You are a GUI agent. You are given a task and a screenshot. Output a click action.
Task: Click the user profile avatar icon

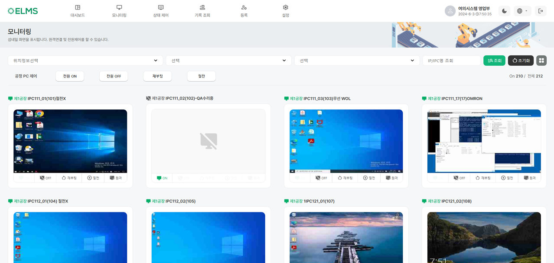point(450,11)
